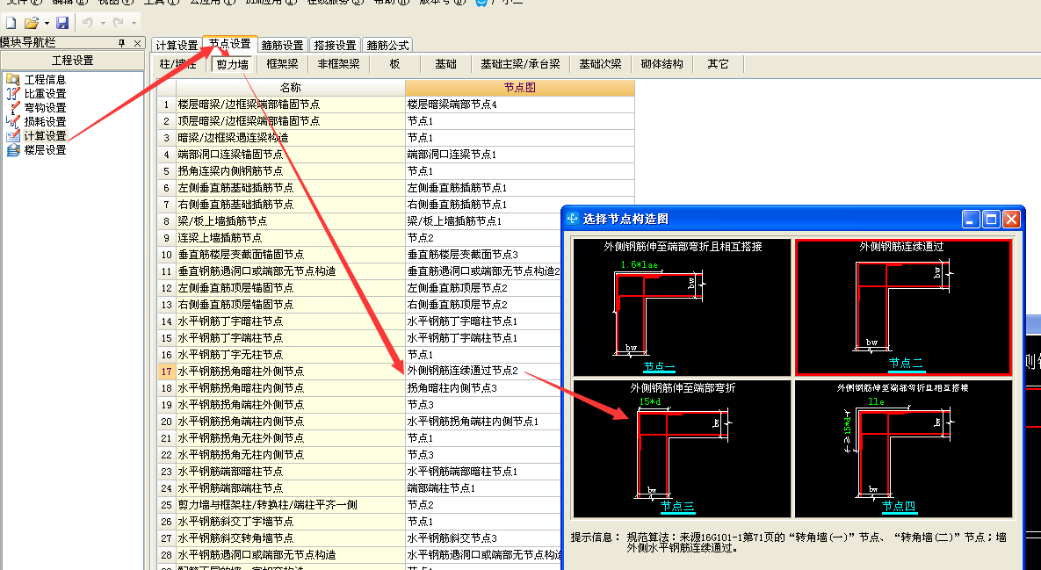Select row 顶层暗梁/边框梁端部锚固节点
Image resolution: width=1041 pixels, height=570 pixels.
tap(290, 121)
